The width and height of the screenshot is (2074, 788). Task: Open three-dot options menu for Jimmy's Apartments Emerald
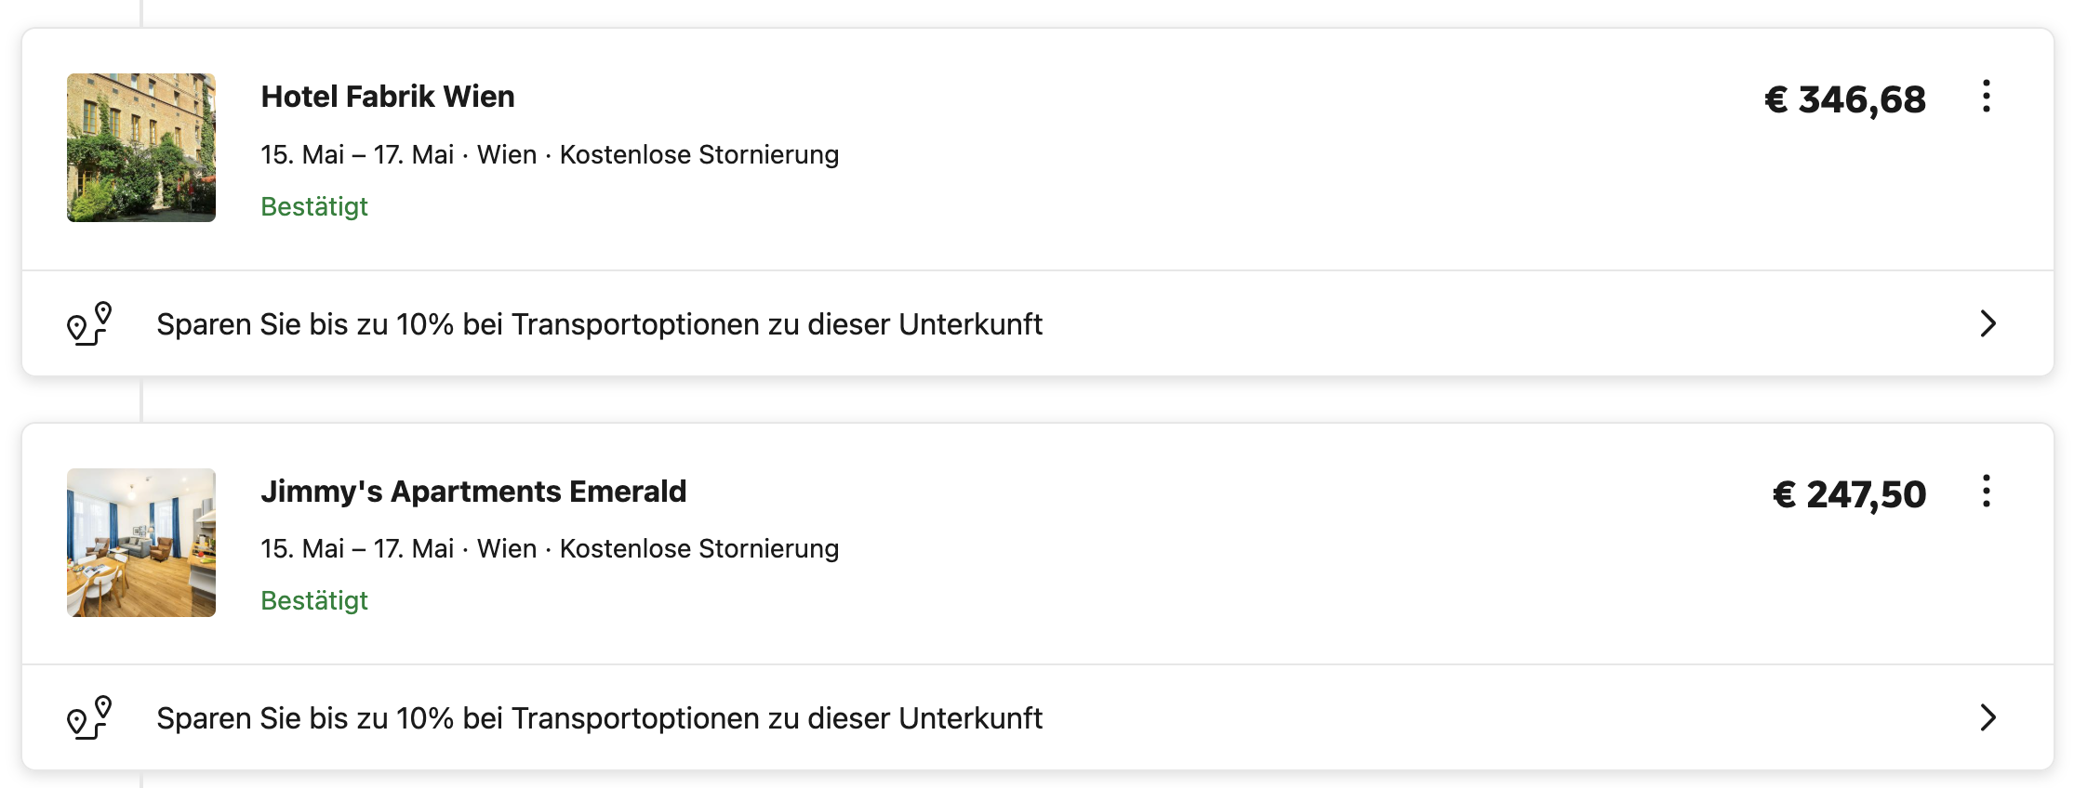coord(1986,492)
